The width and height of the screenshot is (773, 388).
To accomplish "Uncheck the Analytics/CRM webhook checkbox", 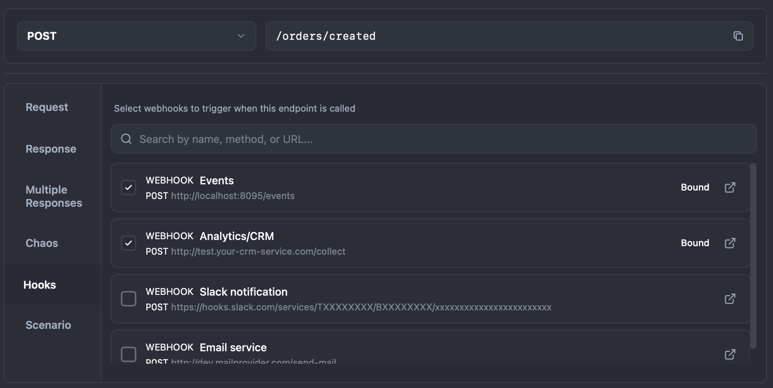I will point(129,243).
